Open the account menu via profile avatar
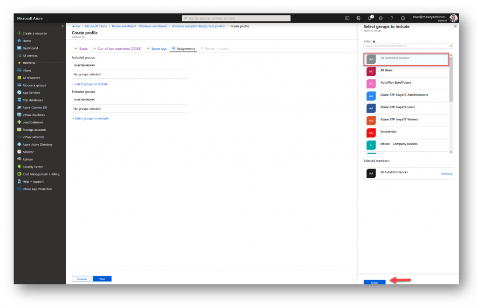Viewport: 477px width, 308px height. 453,18
